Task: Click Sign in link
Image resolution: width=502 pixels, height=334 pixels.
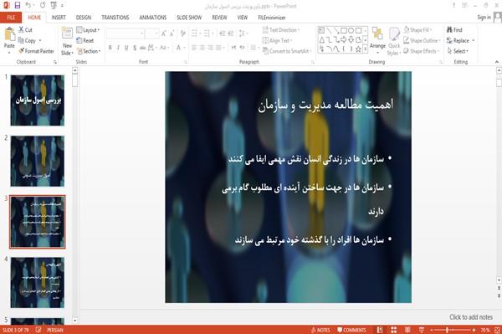Action: click(x=484, y=17)
